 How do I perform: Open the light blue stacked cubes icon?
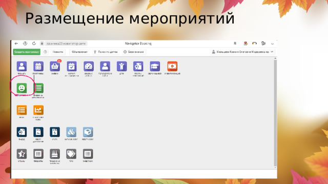coord(71,132)
